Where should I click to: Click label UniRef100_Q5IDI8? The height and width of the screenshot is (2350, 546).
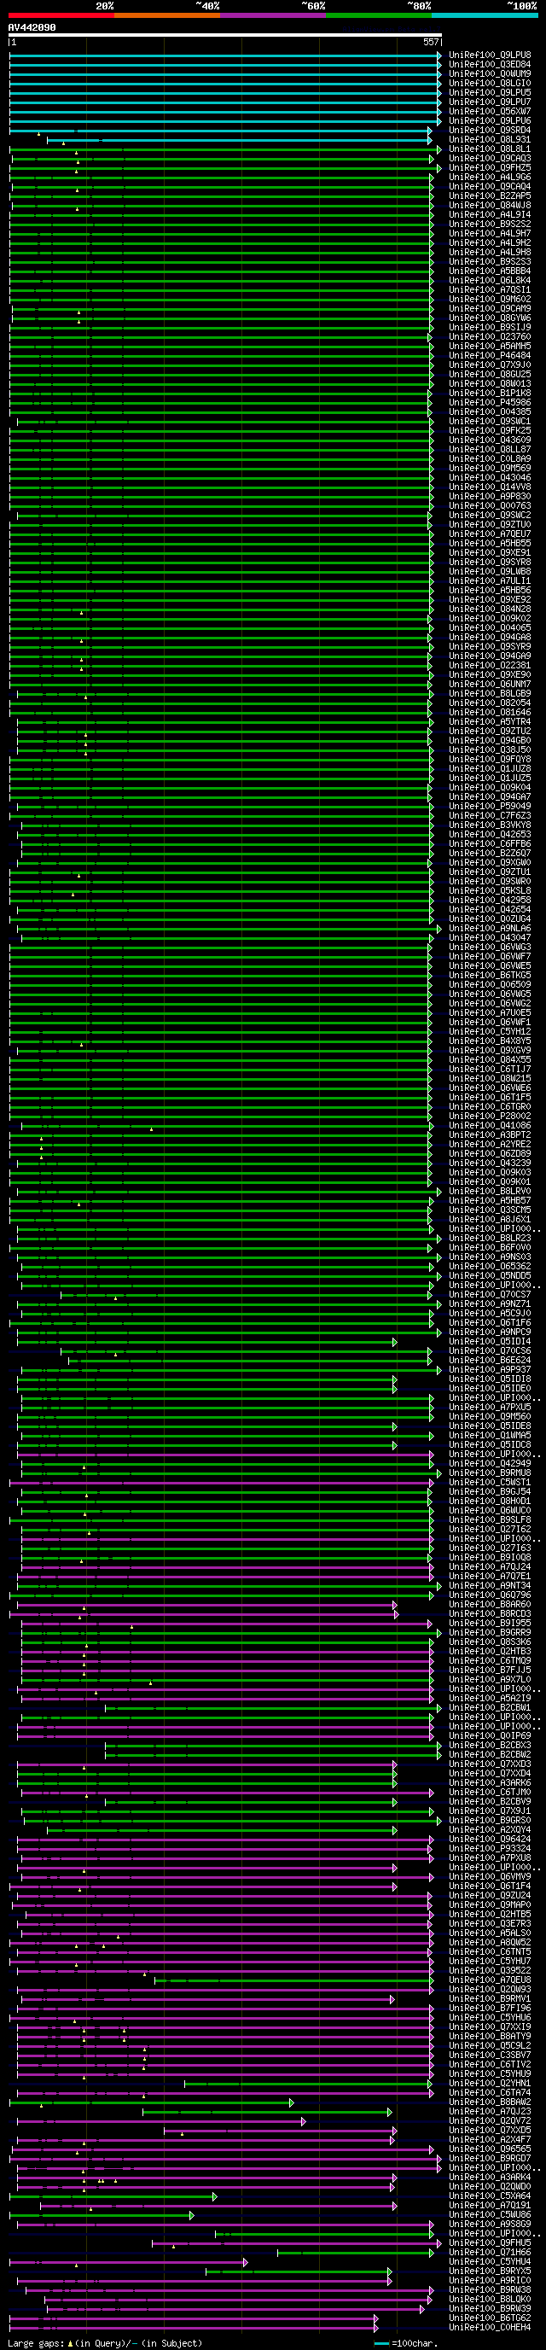point(490,1379)
